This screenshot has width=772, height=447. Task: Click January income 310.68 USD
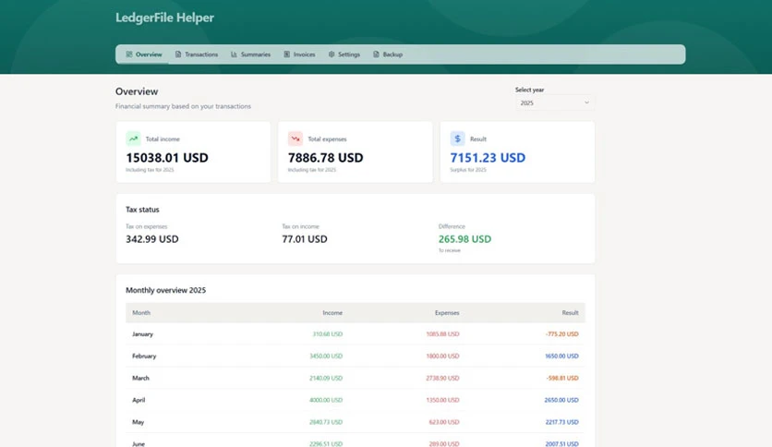coord(328,334)
